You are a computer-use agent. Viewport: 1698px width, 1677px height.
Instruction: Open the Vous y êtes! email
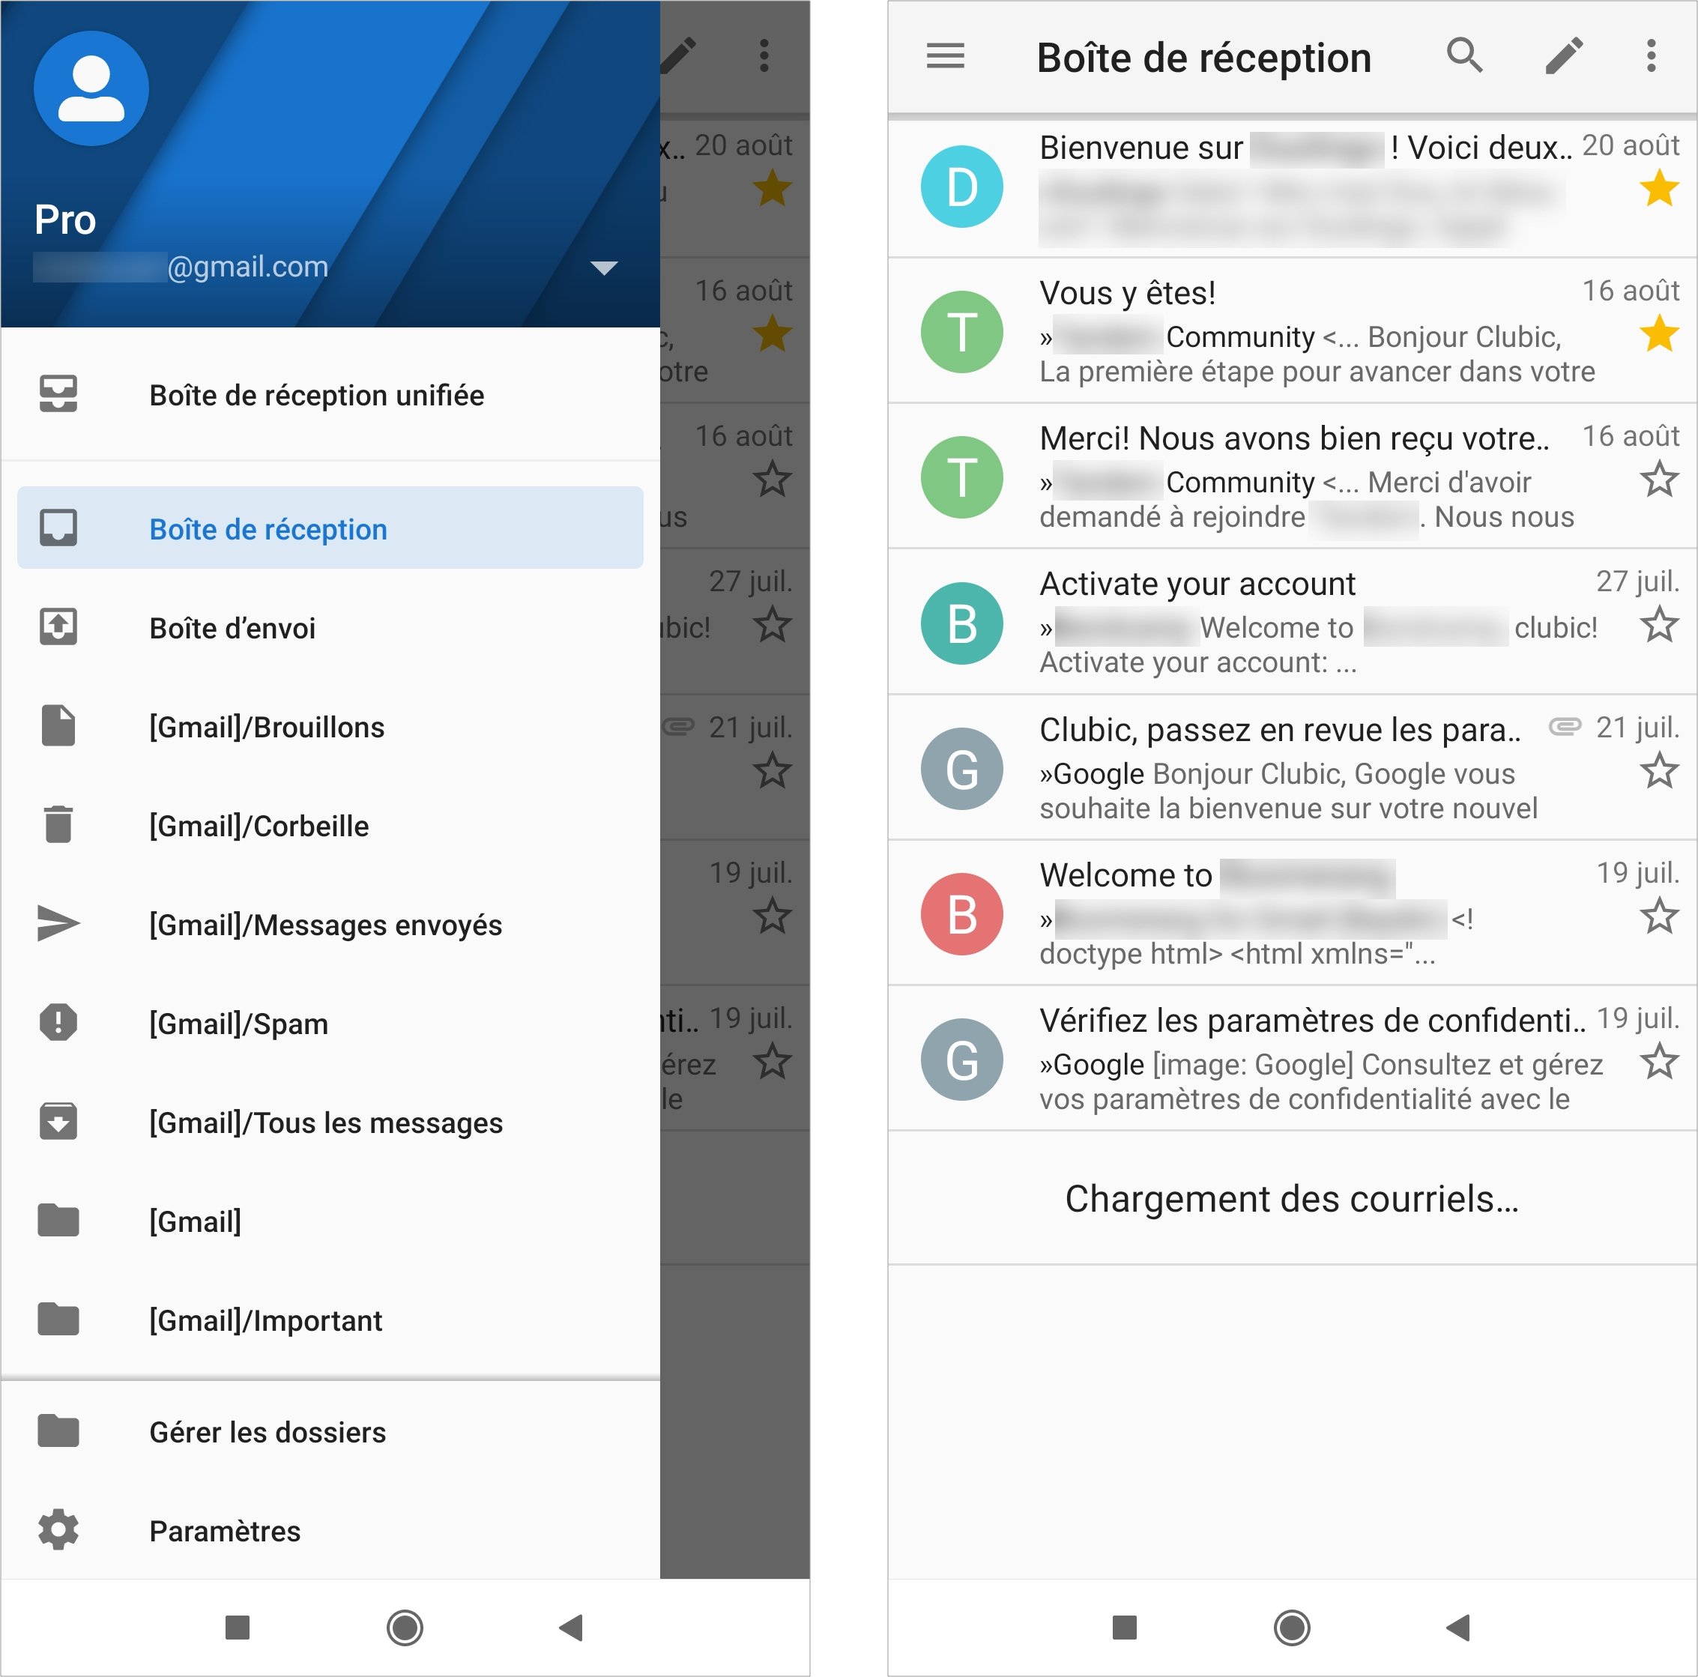pos(1292,331)
